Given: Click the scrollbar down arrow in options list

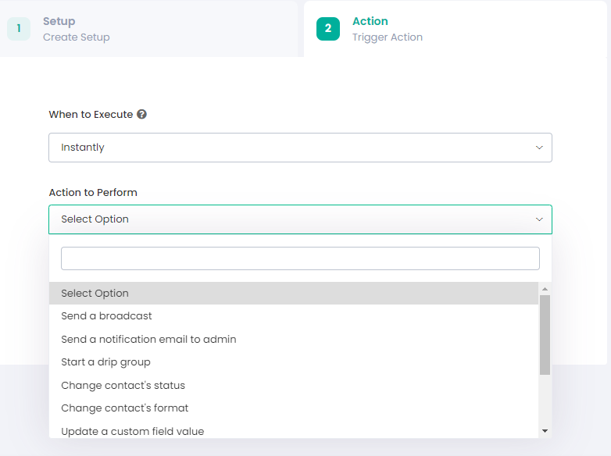Looking at the screenshot, I should tap(545, 431).
